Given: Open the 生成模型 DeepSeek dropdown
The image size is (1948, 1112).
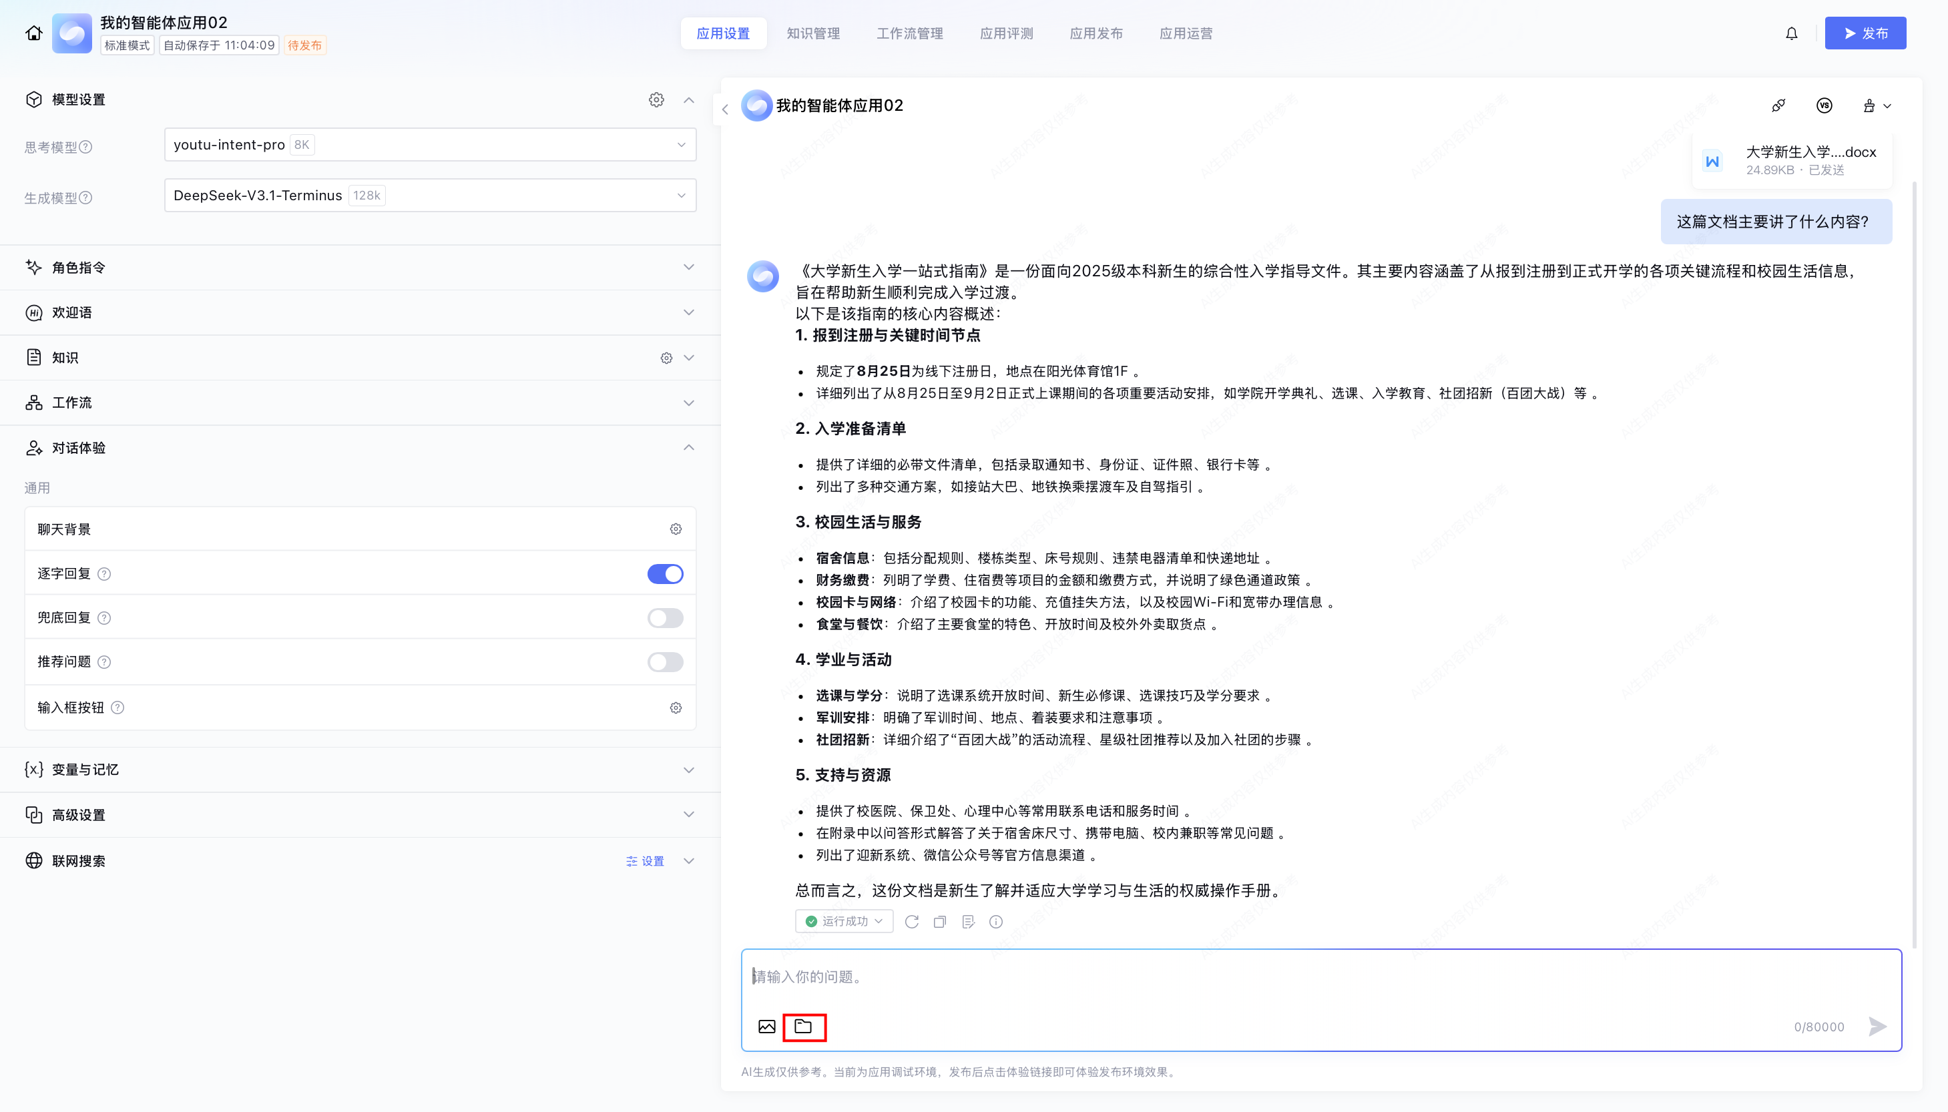Looking at the screenshot, I should [x=430, y=196].
